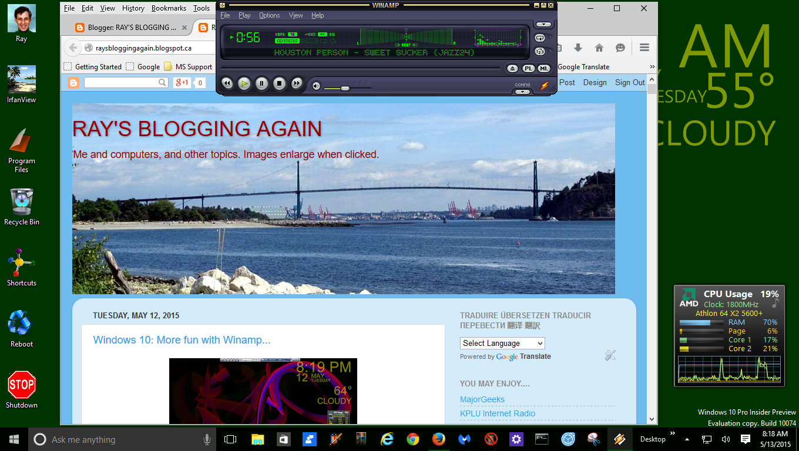
Task: Click the g+1 button
Action: pos(182,83)
